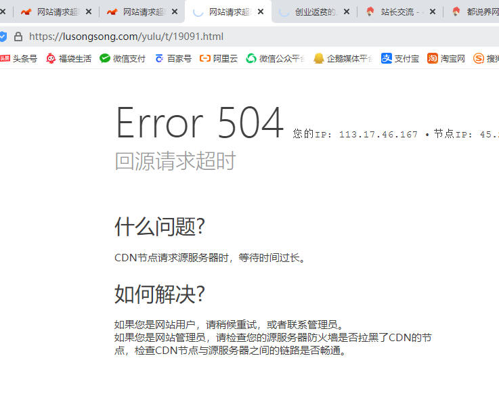Click the Aliyun orange bracket icon
Image resolution: width=499 pixels, height=419 pixels.
205,58
